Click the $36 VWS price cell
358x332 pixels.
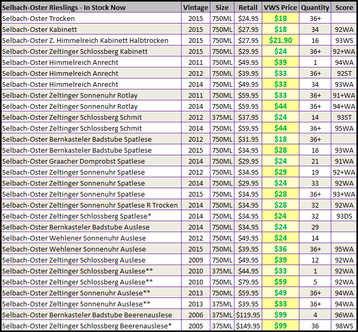pyautogui.click(x=281, y=249)
